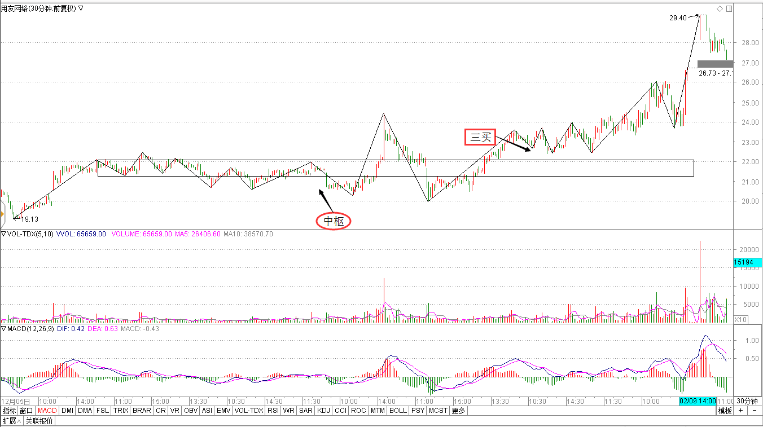Select the CCI indicator tab
This screenshot has width=763, height=427.
tap(340, 411)
